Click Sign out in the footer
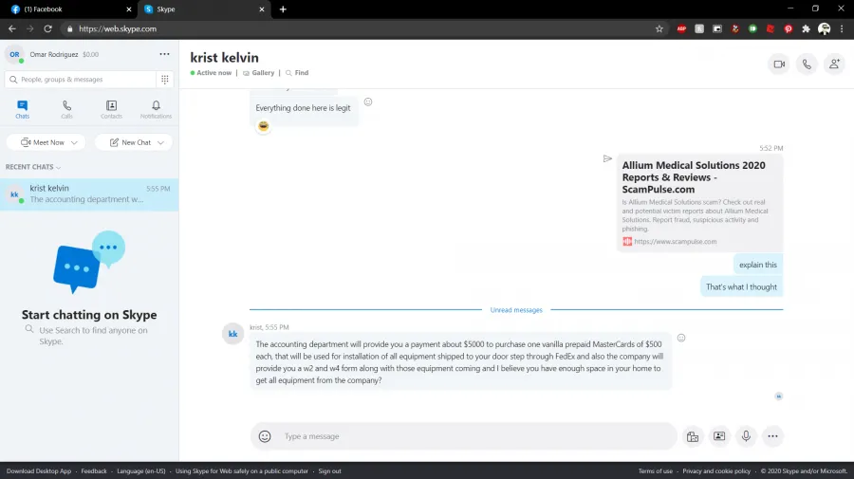 click(329, 471)
